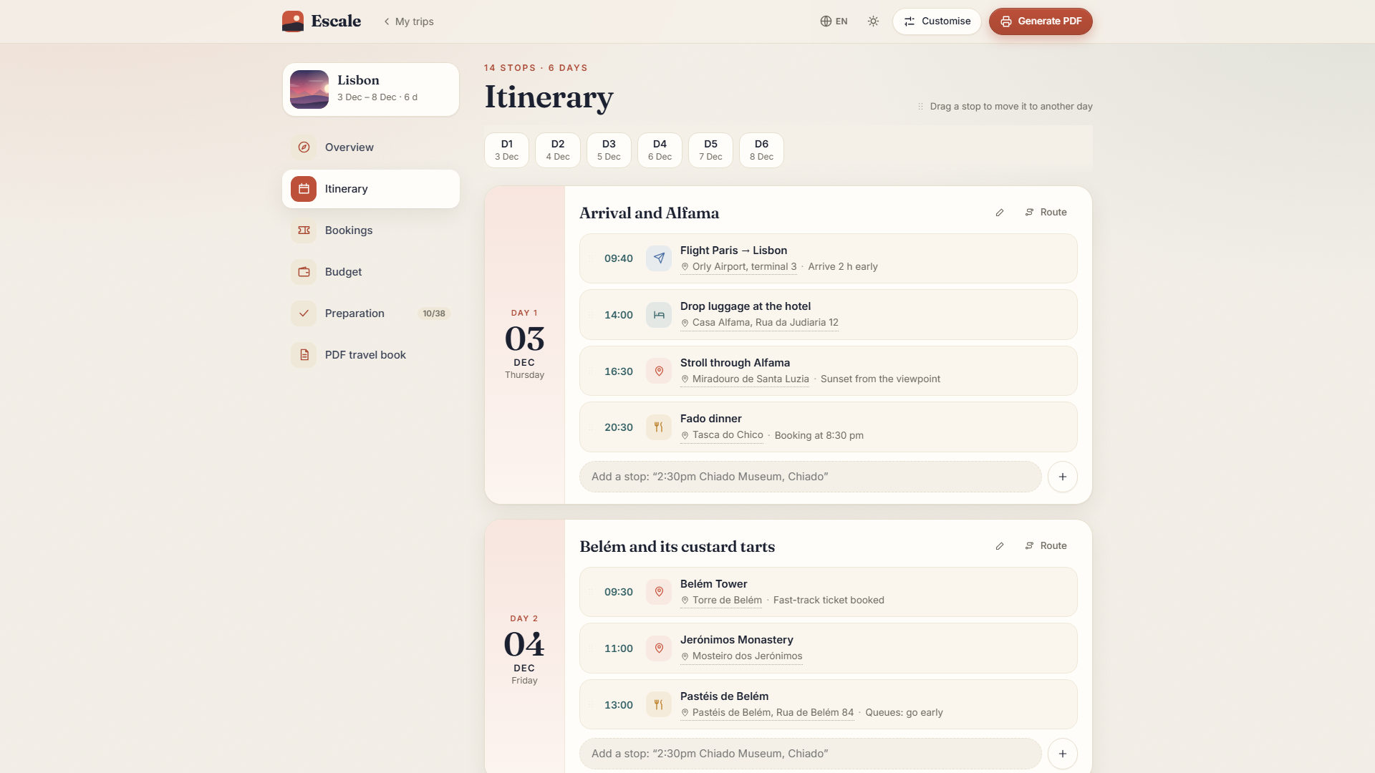1375x773 pixels.
Task: Jump to the D4 6 Dec tab
Action: click(660, 150)
